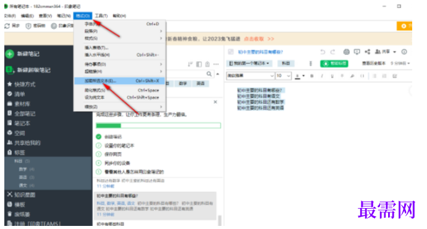
Task: Click the 设置你的笔记本 step circle
Action: pyautogui.click(x=99, y=146)
